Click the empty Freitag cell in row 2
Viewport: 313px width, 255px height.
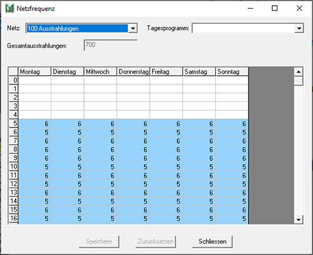point(166,97)
